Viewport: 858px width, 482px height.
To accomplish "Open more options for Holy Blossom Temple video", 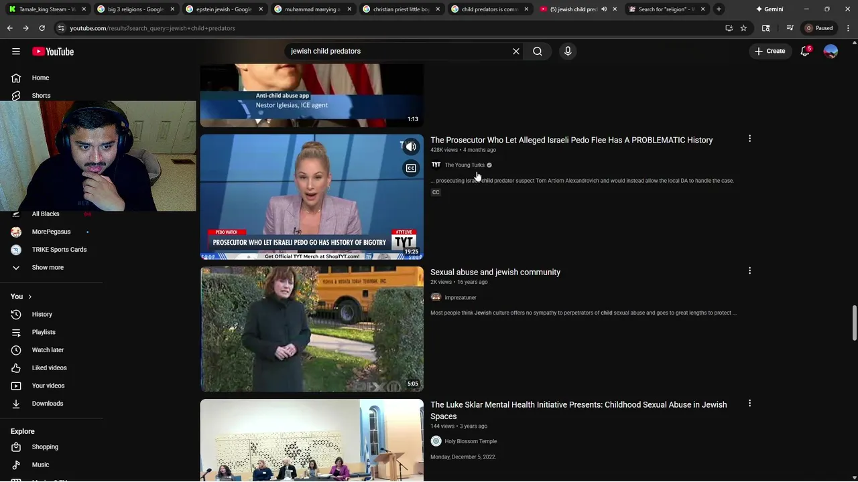I will pos(749,403).
